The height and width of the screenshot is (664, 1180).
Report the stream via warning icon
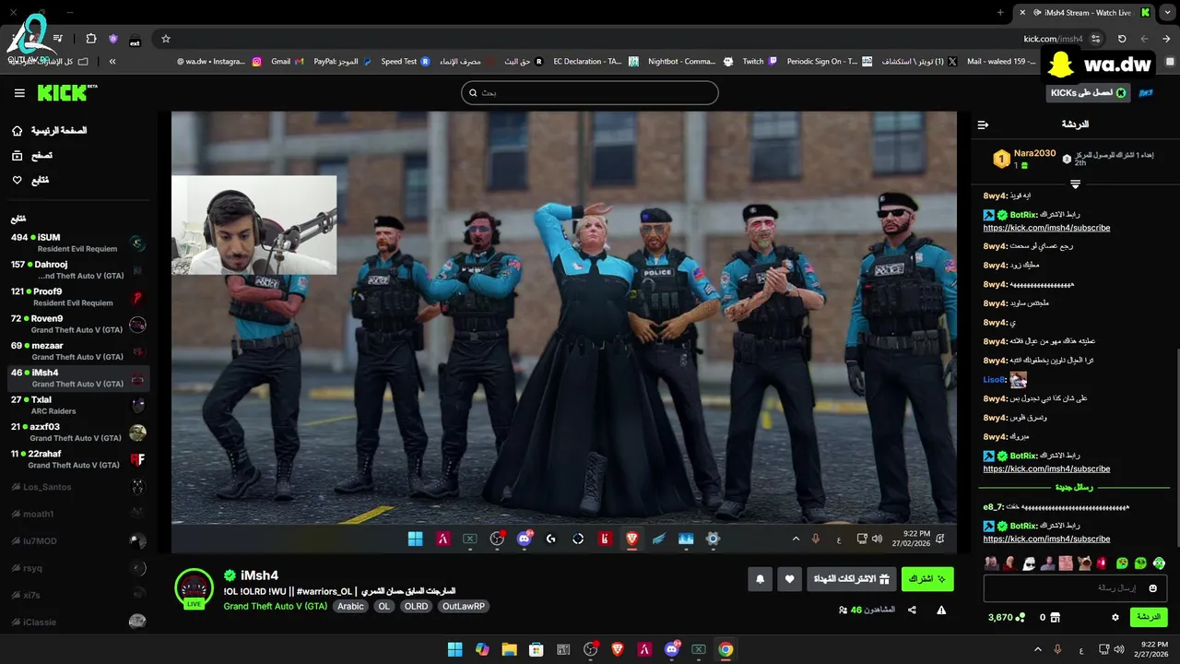tap(941, 610)
